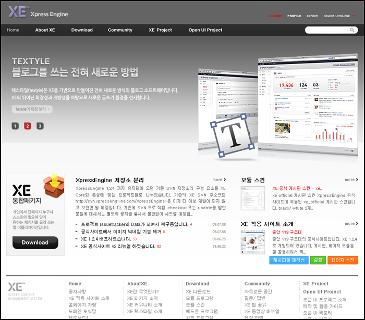Show banner slide 1
This screenshot has height=320, width=365.
(15, 126)
